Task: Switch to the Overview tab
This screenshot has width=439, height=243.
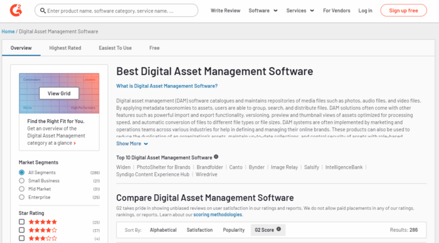Action: [21, 48]
